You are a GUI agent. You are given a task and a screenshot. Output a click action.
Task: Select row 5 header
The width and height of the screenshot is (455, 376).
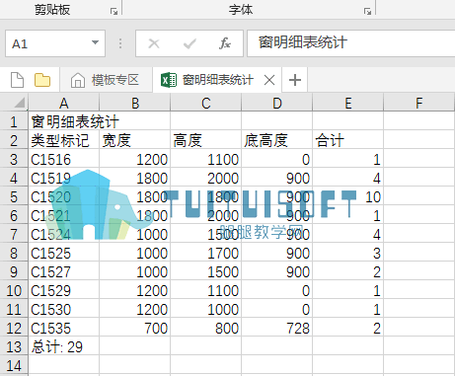point(14,196)
